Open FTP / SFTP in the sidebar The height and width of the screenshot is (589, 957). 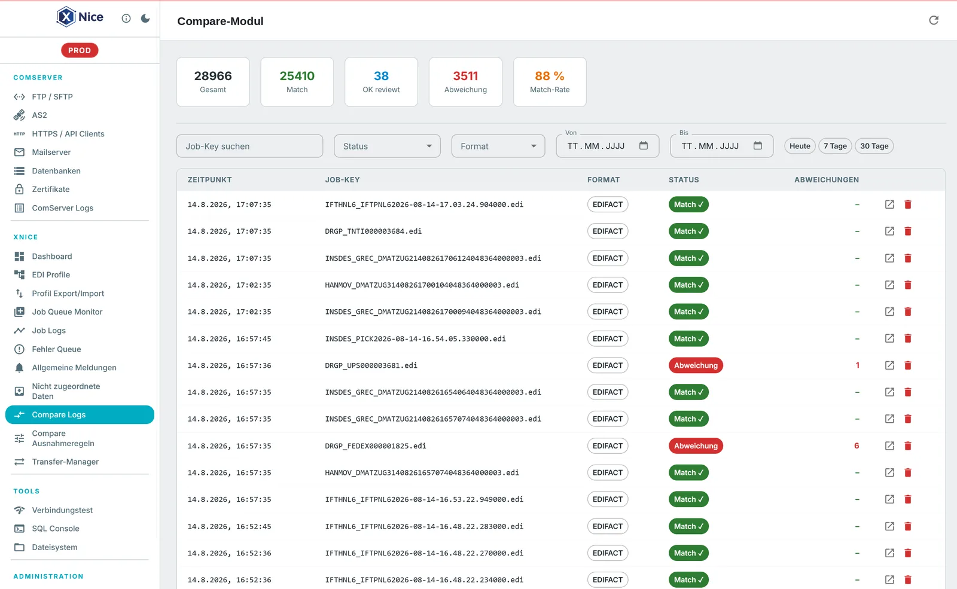(80, 96)
